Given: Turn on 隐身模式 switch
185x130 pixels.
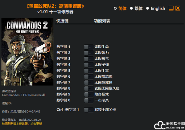Looking at the screenshot, I should coord(88,94).
